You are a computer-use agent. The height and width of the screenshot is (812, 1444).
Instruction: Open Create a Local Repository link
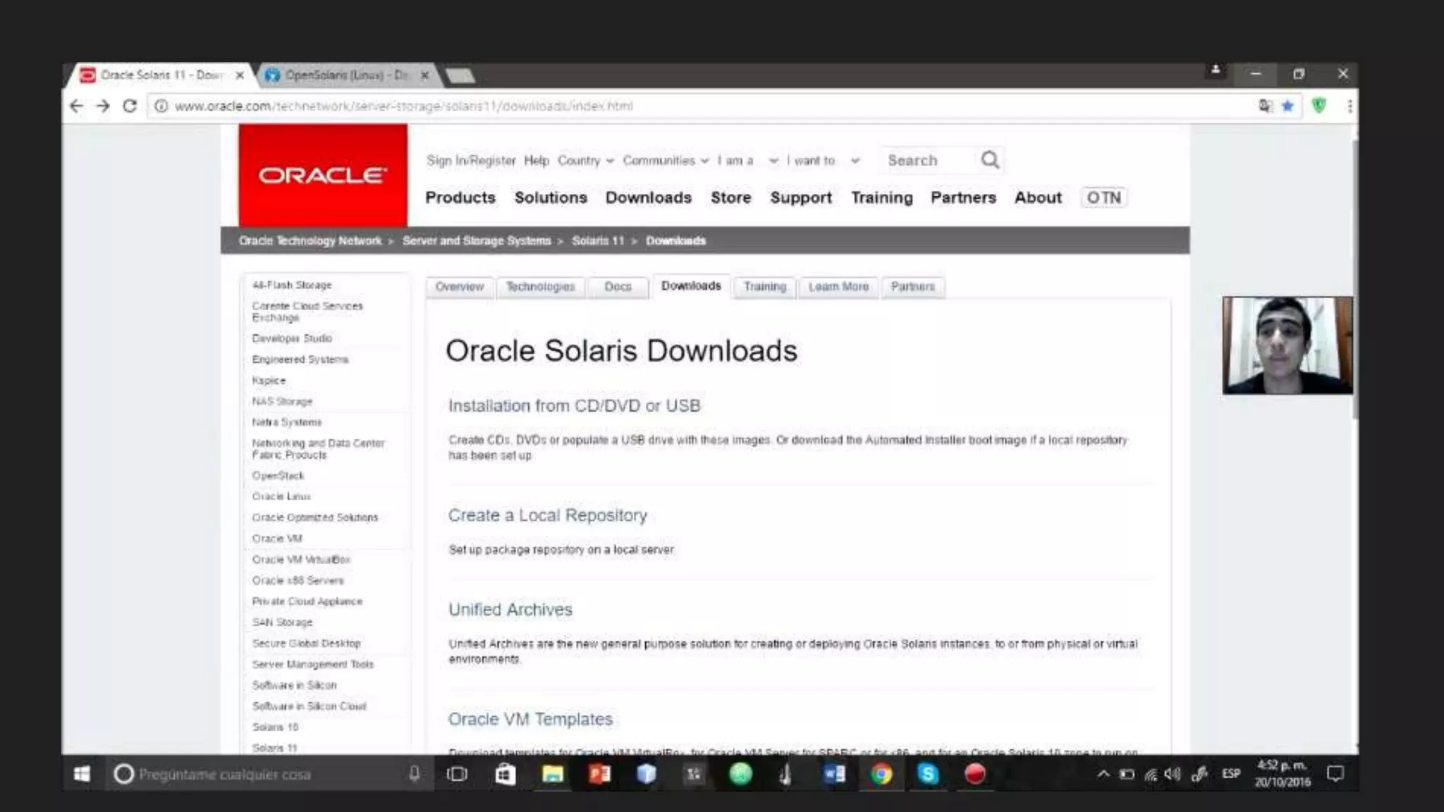(x=547, y=515)
